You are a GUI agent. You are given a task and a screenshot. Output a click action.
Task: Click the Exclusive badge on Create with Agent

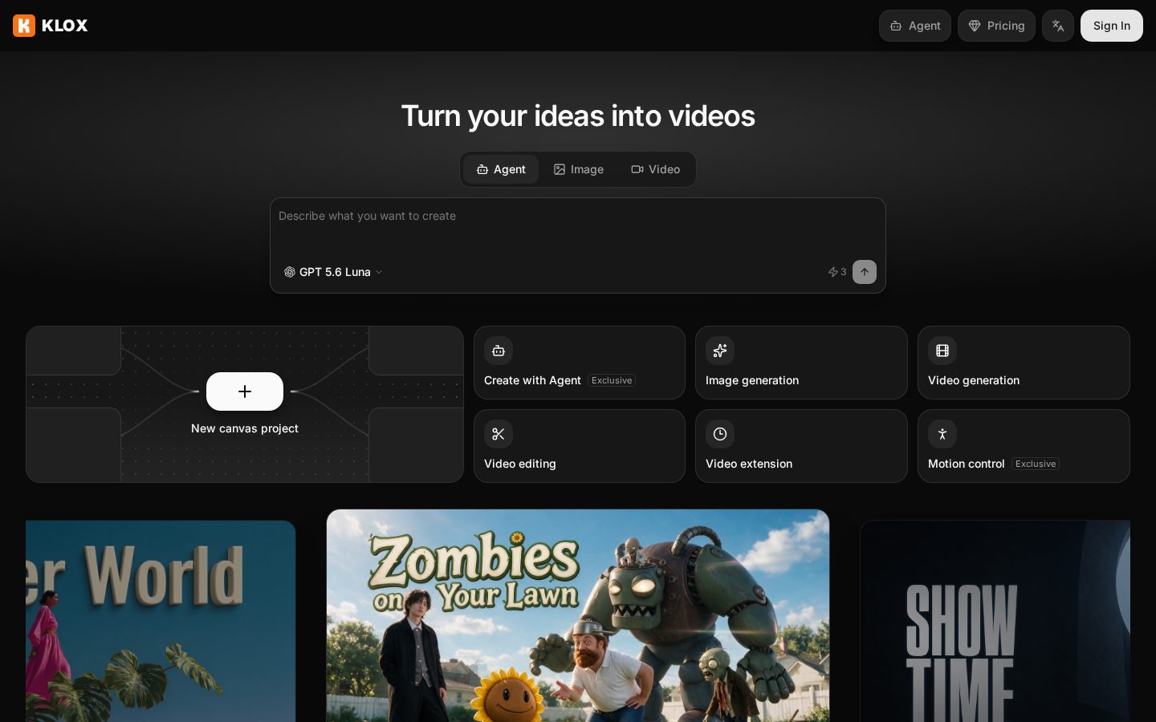[x=612, y=380]
